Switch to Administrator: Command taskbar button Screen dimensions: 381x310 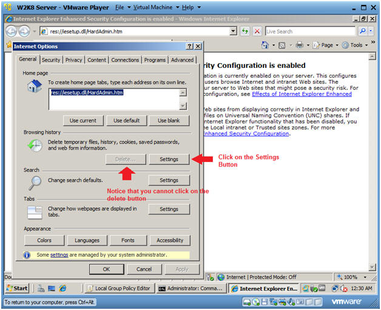click(x=191, y=288)
